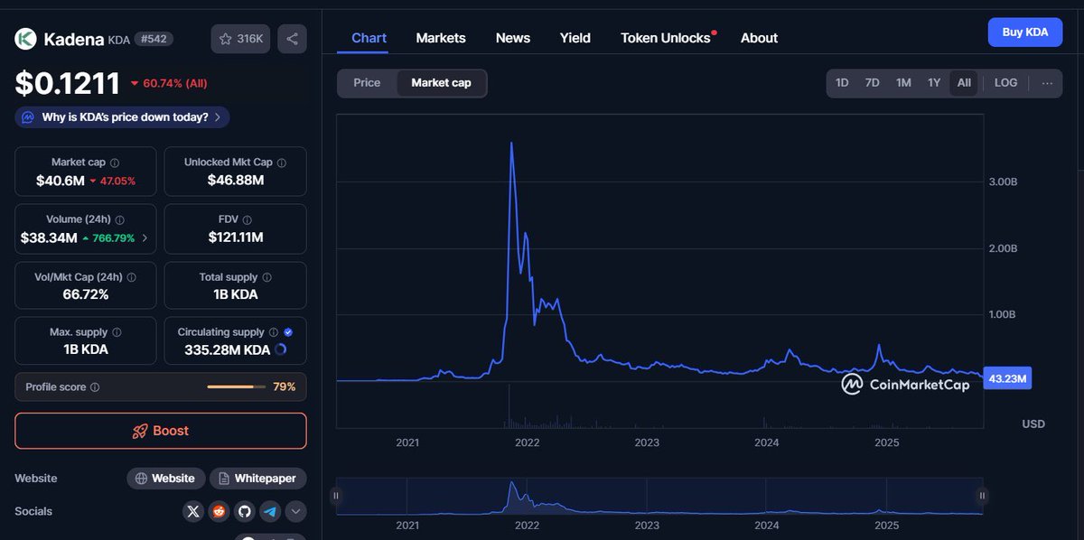This screenshot has height=540, width=1084.
Task: Select the All time range
Action: 964,83
